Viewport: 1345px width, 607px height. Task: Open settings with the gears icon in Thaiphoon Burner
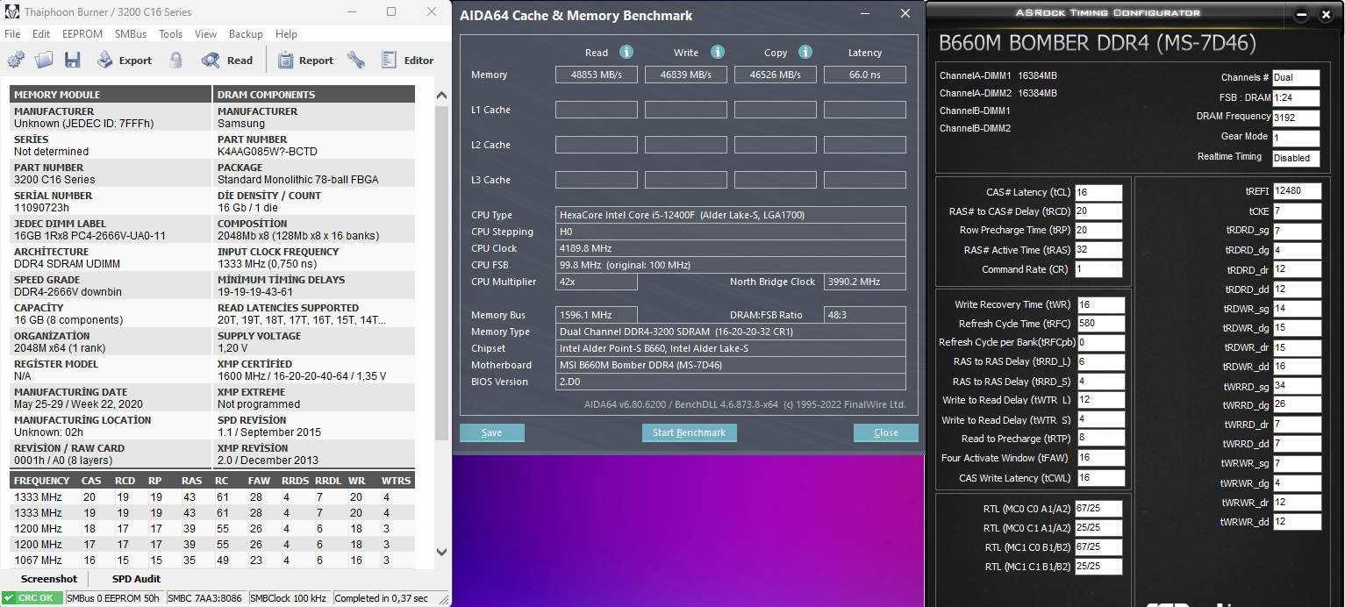(16, 61)
